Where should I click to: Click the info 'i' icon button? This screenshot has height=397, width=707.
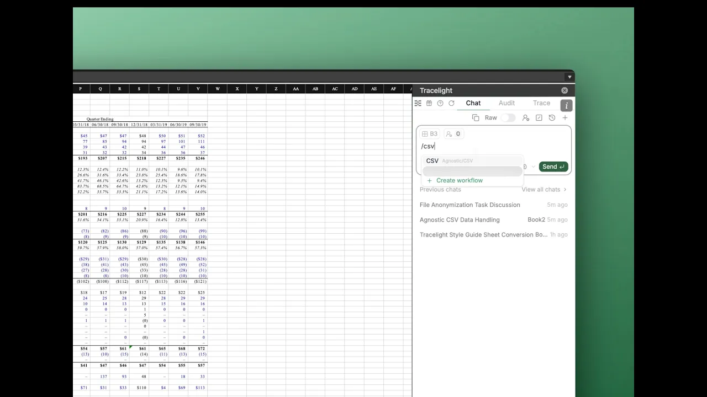tap(566, 105)
